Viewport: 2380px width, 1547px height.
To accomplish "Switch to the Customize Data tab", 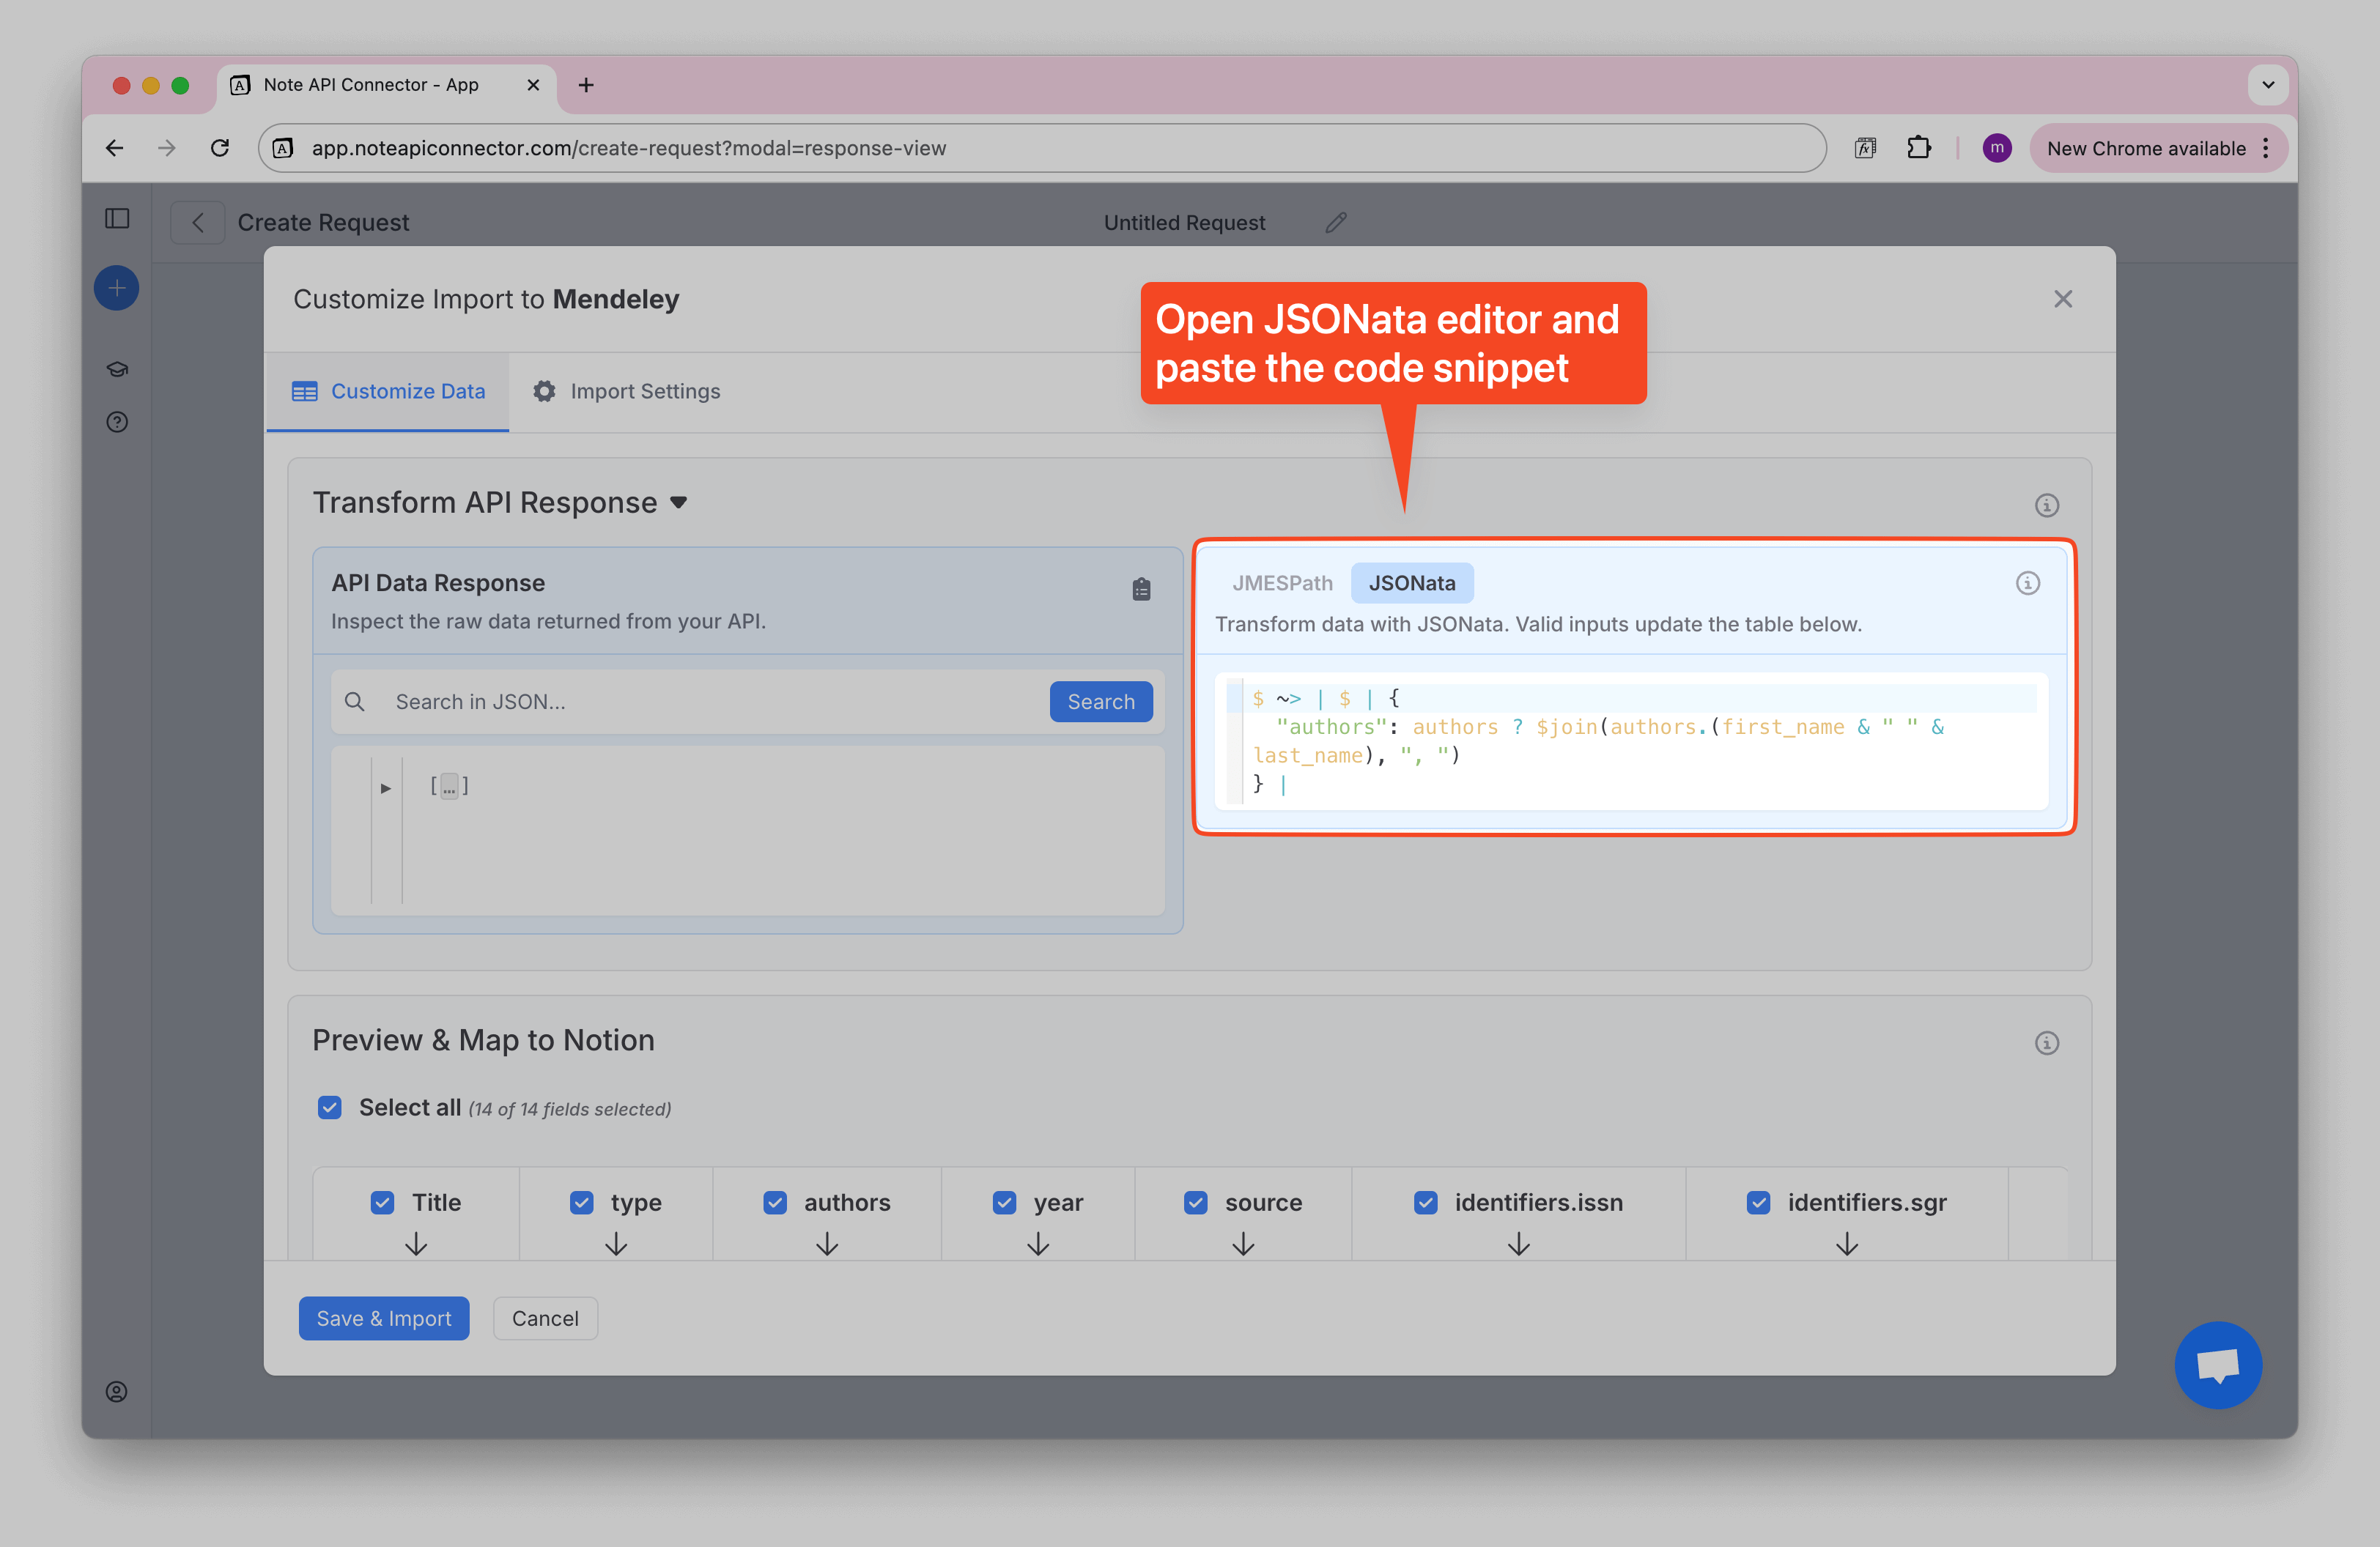I will pyautogui.click(x=388, y=392).
